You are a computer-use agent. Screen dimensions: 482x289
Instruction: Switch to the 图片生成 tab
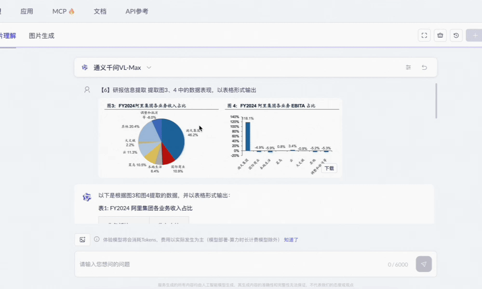click(41, 36)
